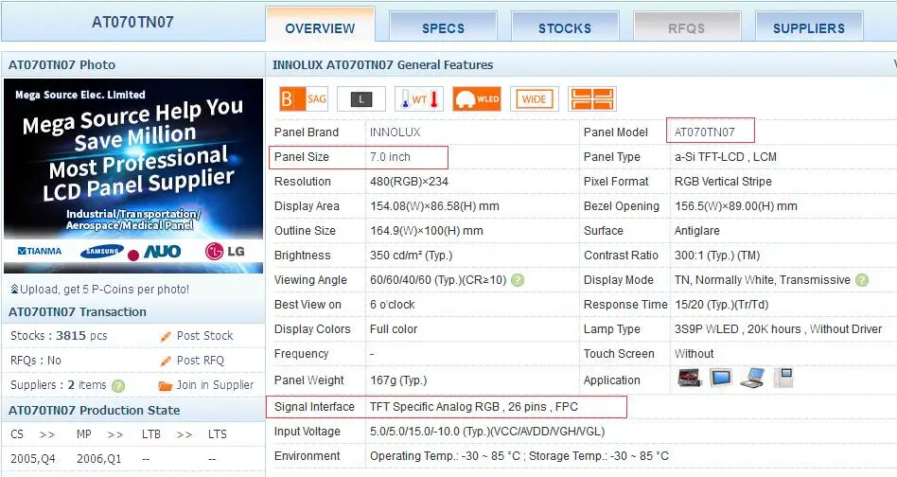Click the 60/60/40/60 viewing angle value
Viewport: 897px width, 477px height.
tap(438, 280)
